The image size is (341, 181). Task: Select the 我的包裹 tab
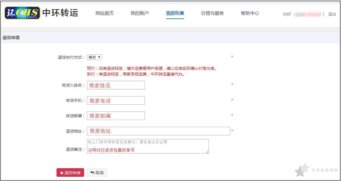[175, 13]
